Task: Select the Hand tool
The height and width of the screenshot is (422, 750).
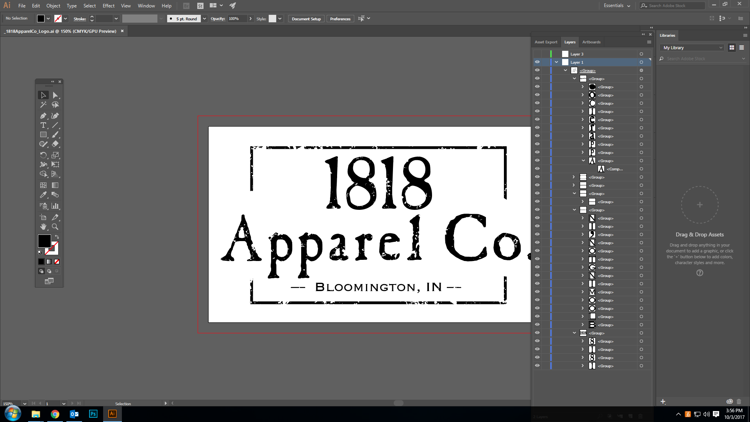Action: point(43,227)
